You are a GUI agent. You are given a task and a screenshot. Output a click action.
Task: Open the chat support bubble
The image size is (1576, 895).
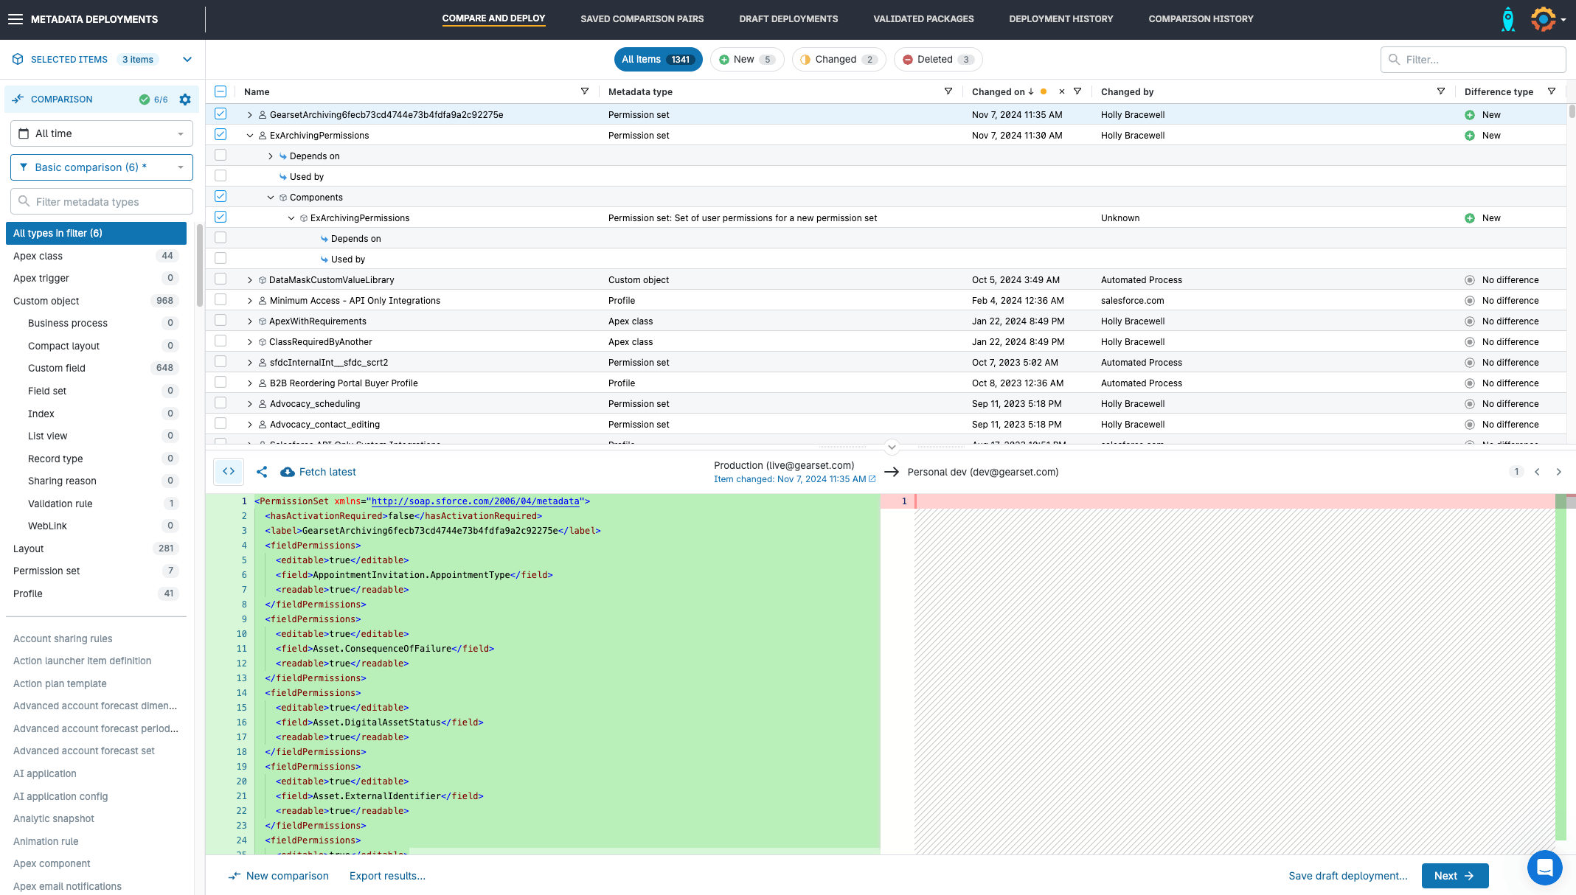click(x=1544, y=868)
